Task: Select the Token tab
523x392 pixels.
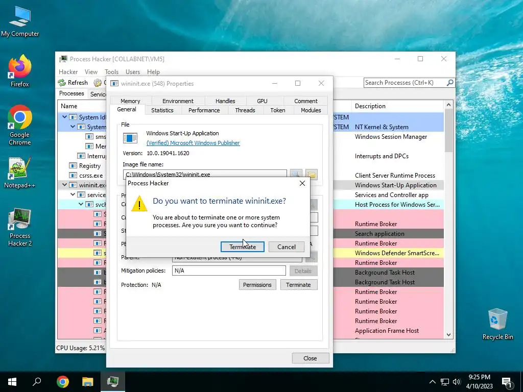Action: (x=278, y=110)
